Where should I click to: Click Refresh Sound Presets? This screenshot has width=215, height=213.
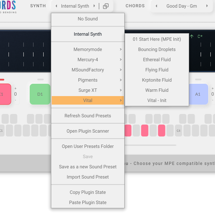tap(88, 116)
